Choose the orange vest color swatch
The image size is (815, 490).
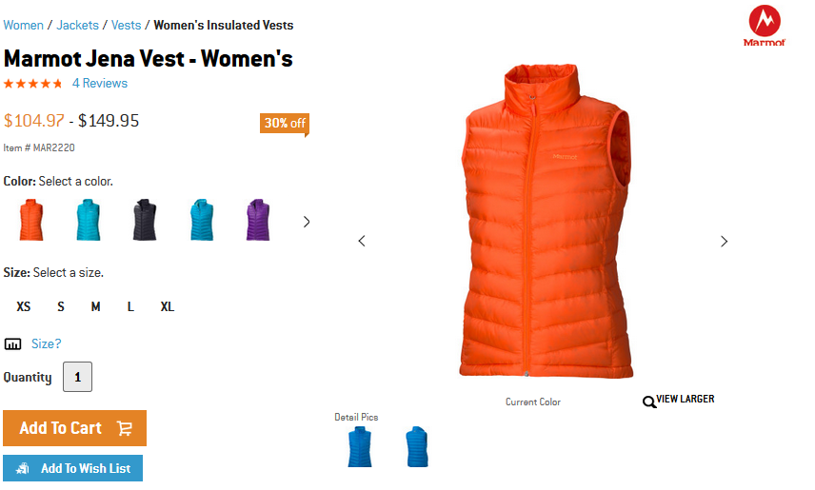coord(31,220)
